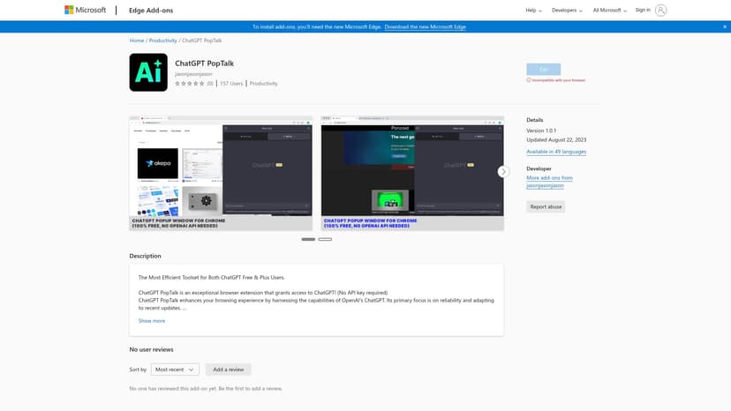Select the first carousel page indicator
The width and height of the screenshot is (731, 411).
(308, 239)
